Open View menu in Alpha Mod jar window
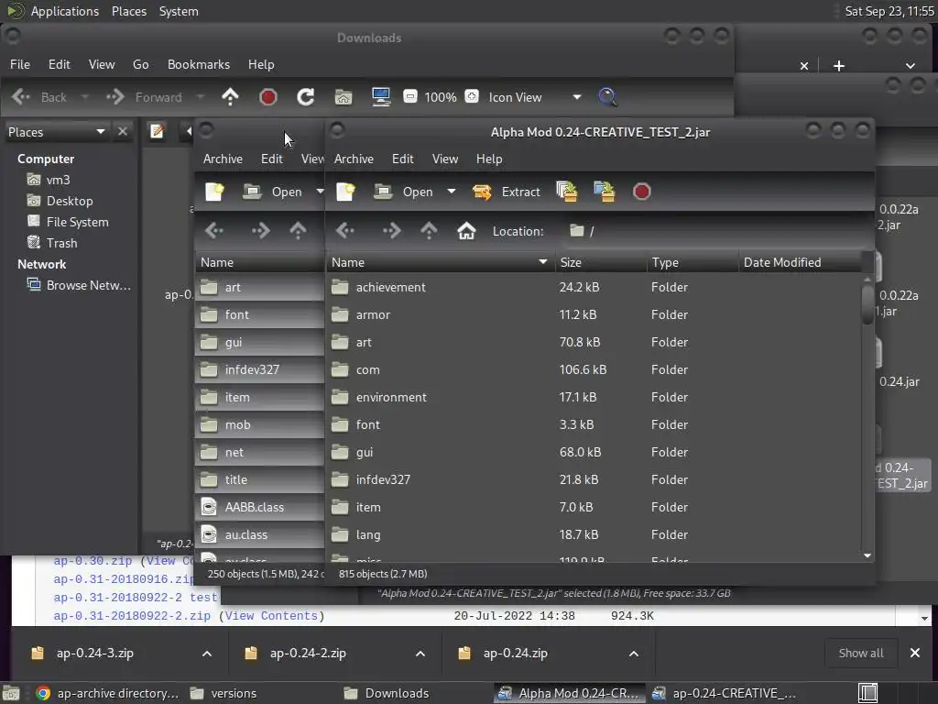This screenshot has width=938, height=704. pyautogui.click(x=445, y=159)
